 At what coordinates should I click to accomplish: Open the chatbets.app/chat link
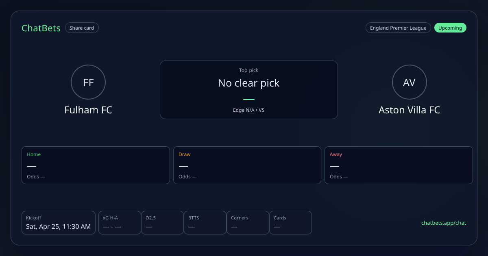pos(444,223)
